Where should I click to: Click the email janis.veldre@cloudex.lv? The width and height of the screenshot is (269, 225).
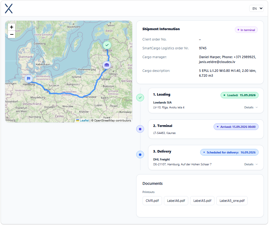[217, 62]
